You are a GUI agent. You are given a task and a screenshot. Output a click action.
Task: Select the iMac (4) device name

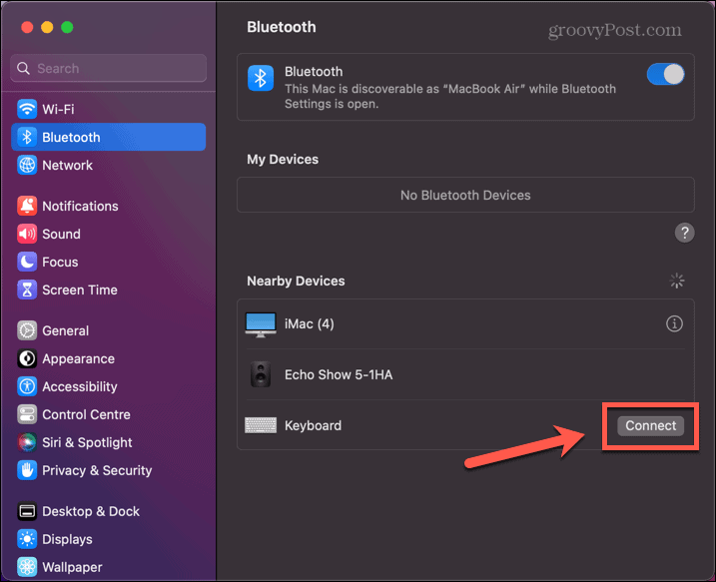click(x=310, y=324)
